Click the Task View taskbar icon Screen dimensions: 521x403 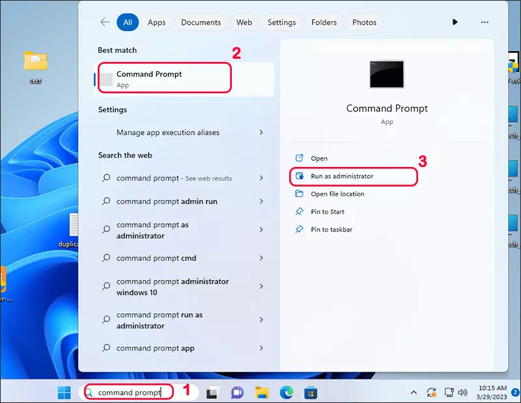point(212,393)
